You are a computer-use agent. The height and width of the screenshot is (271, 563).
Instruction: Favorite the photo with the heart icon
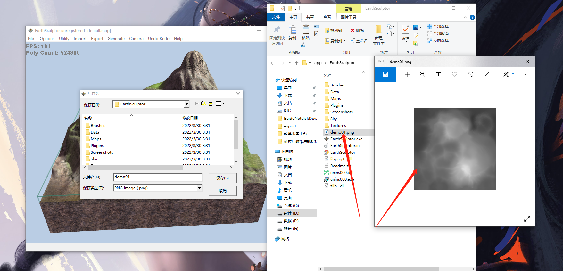point(455,74)
